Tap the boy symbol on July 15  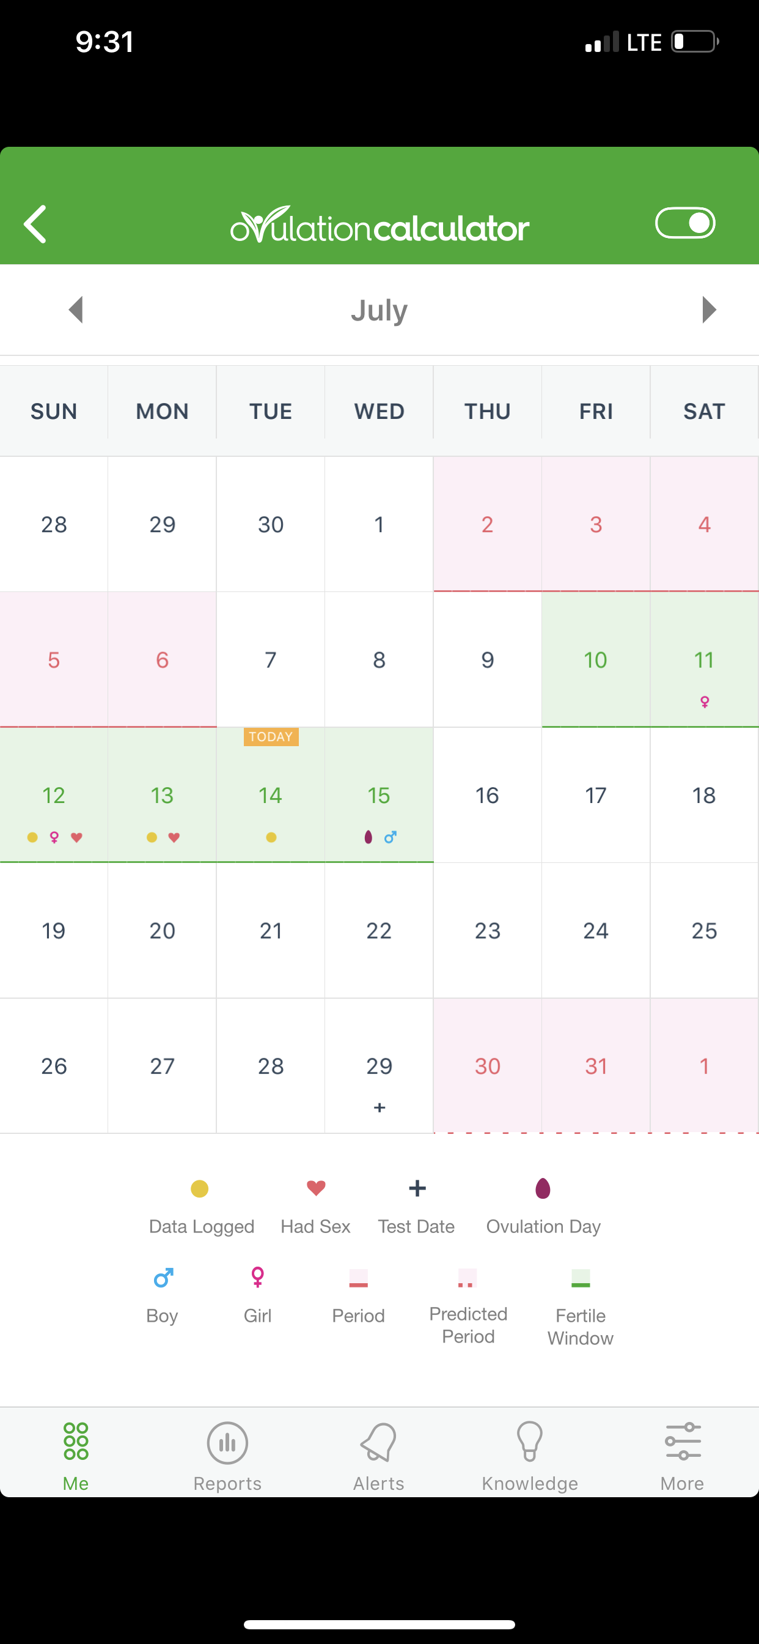point(391,837)
